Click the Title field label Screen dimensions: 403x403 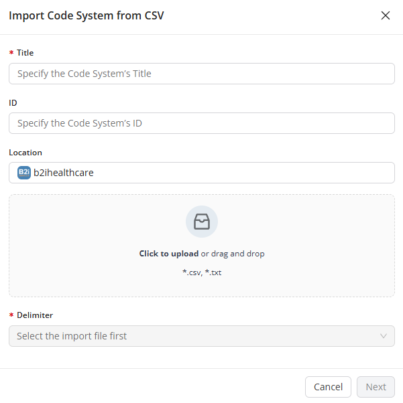coord(25,53)
